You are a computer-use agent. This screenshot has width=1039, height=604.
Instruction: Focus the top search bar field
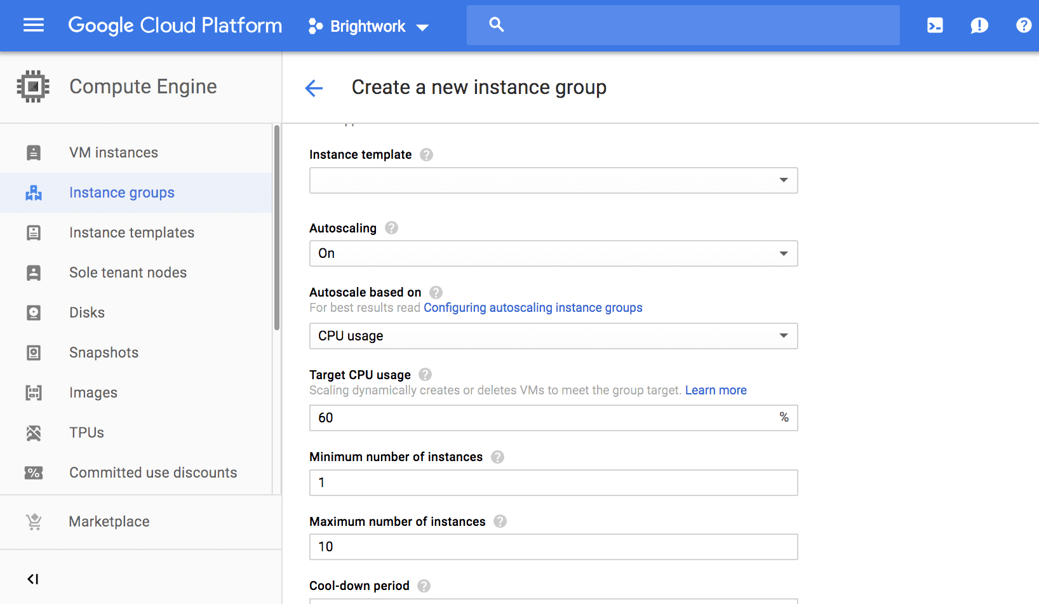point(683,25)
